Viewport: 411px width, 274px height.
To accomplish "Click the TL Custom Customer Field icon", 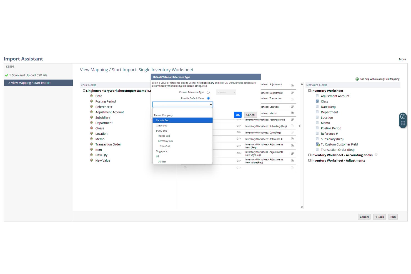I will 317,144.
